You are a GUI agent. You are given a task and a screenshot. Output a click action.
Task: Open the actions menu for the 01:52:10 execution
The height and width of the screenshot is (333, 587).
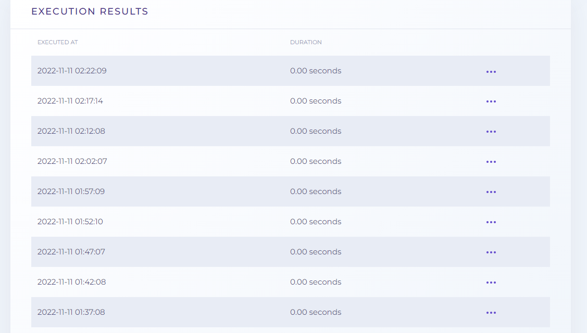491,222
